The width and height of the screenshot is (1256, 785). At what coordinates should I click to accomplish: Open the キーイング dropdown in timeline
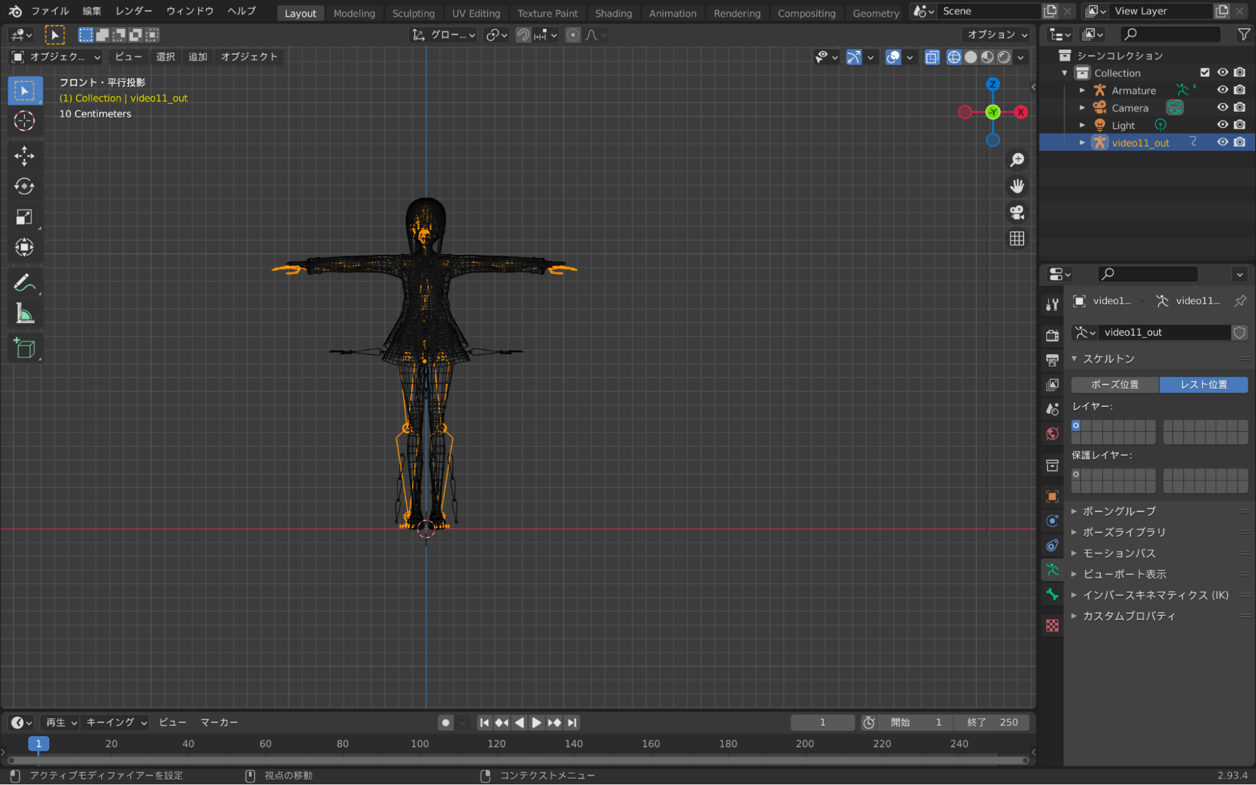(116, 723)
